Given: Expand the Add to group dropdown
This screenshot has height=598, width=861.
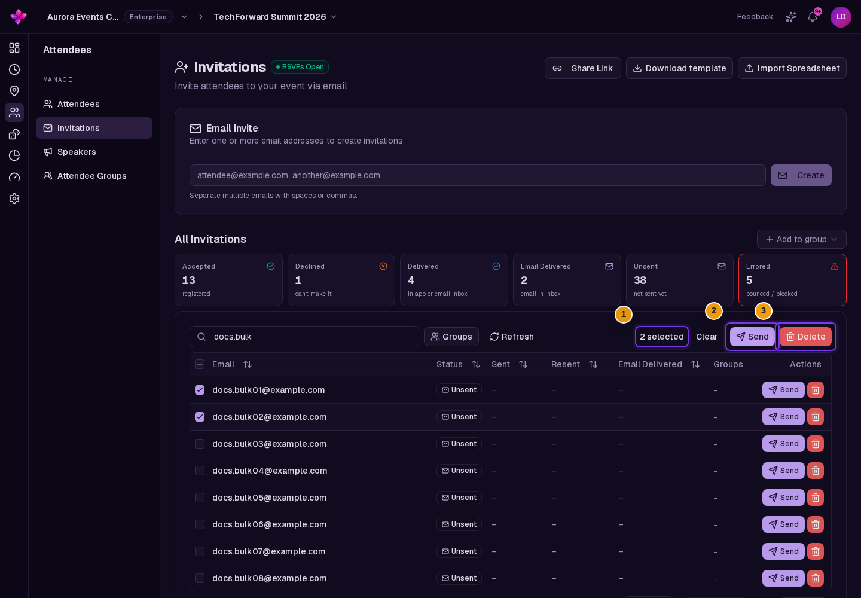Looking at the screenshot, I should pos(801,239).
